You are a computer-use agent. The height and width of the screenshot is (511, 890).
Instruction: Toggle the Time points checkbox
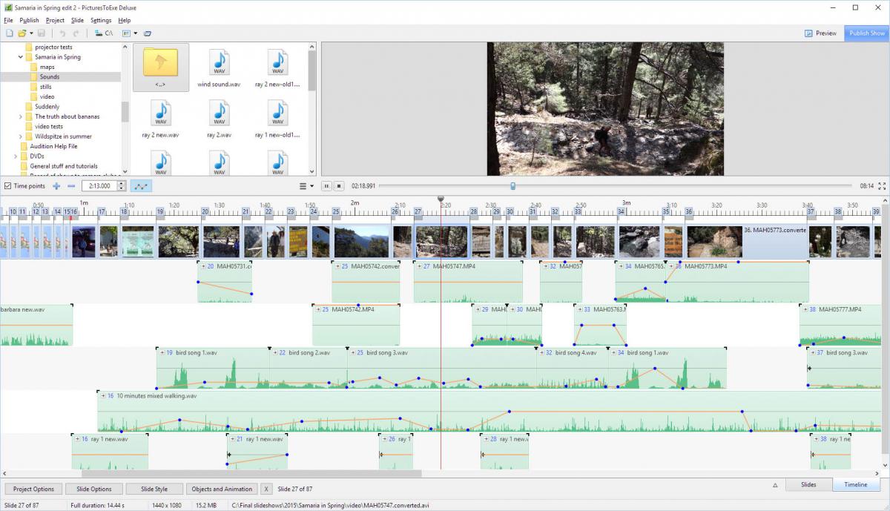[7, 186]
